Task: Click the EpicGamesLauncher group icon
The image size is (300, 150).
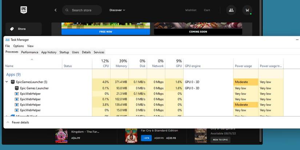Action: click(x=13, y=82)
